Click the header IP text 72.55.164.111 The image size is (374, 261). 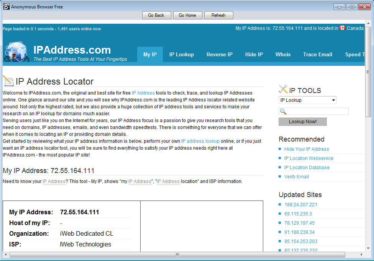tap(287, 28)
